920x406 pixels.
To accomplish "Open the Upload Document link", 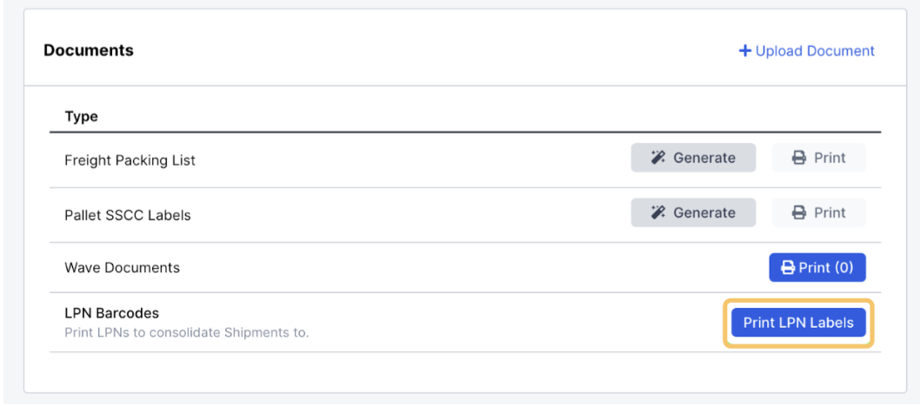I will pos(807,51).
